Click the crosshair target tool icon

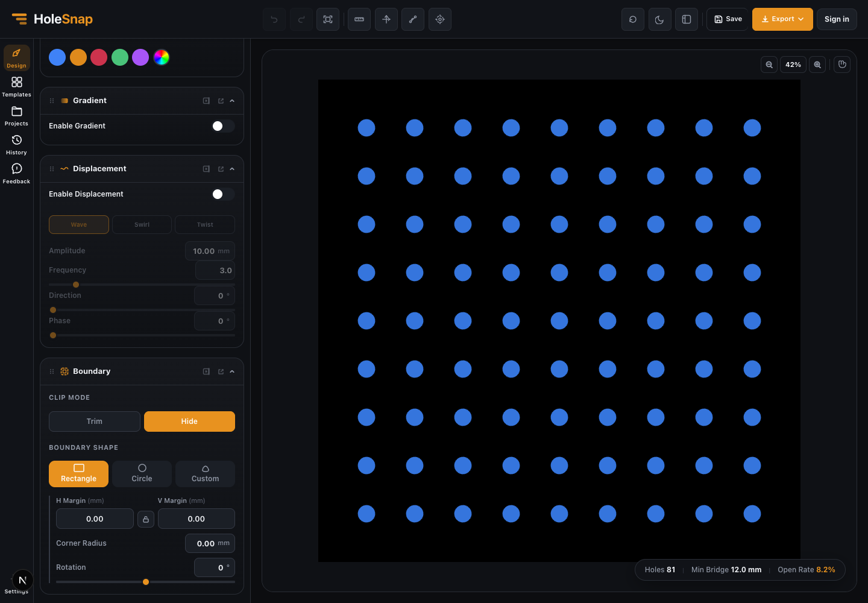[440, 19]
